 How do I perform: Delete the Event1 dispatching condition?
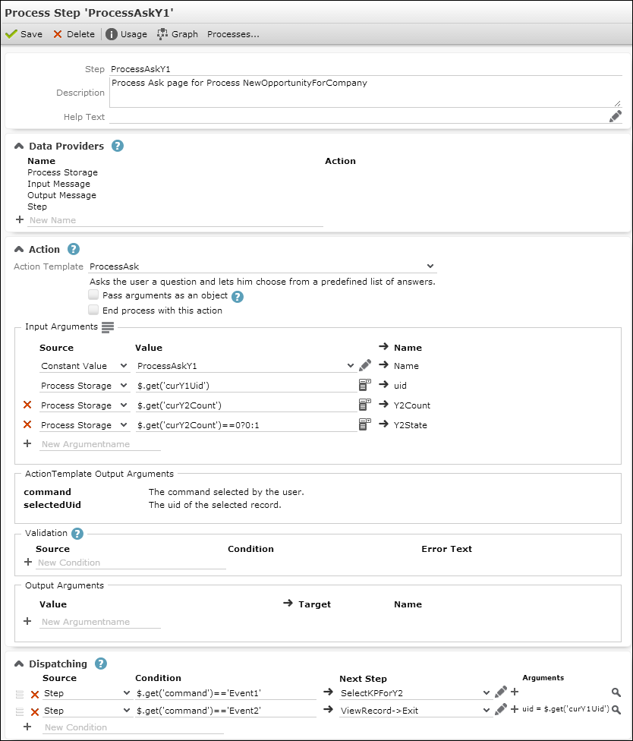click(34, 693)
